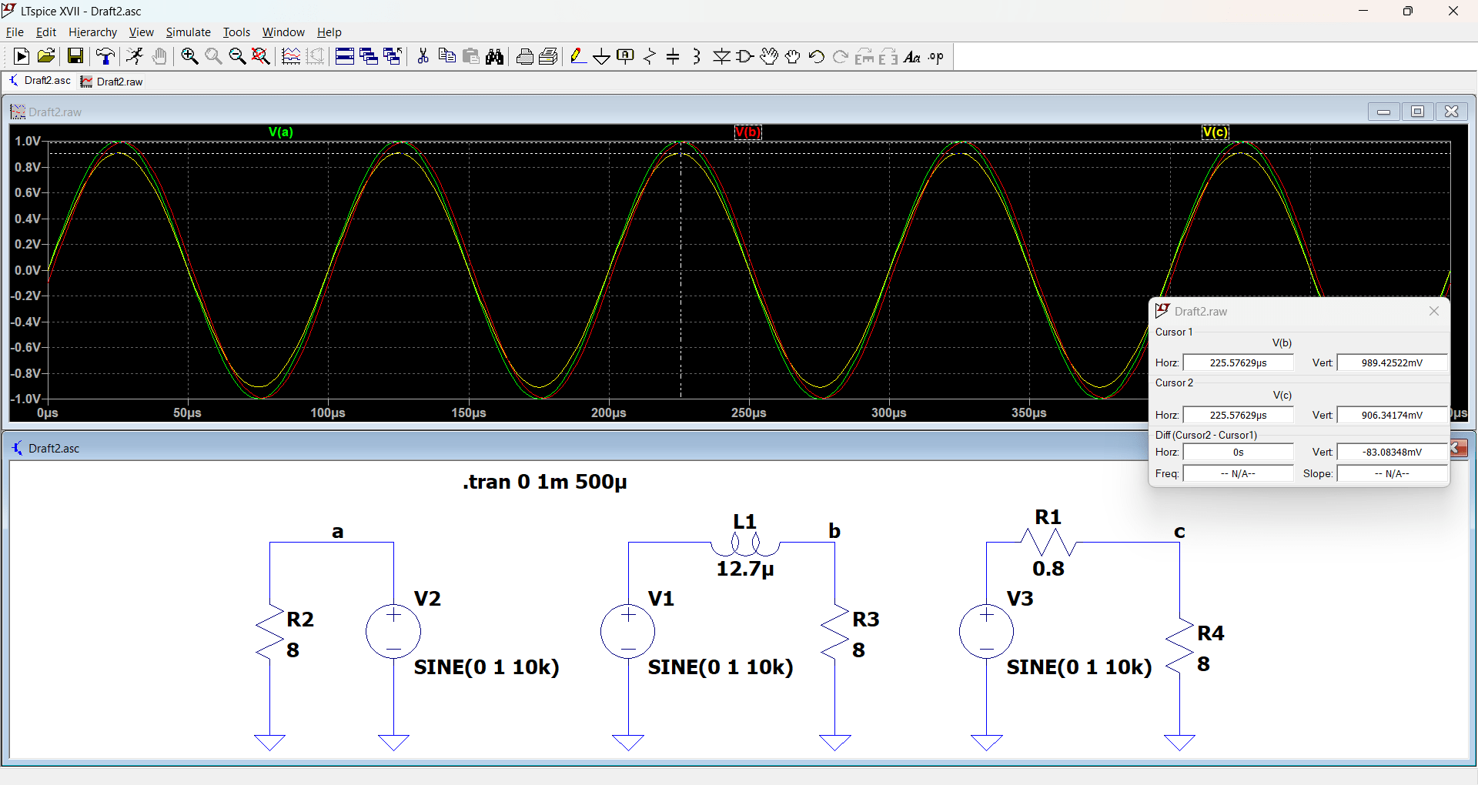Click the Print icon
1478x785 pixels.
525,56
